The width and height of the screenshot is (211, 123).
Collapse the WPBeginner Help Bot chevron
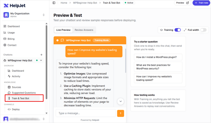click(41, 60)
